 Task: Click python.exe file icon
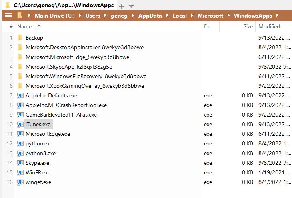20,144
